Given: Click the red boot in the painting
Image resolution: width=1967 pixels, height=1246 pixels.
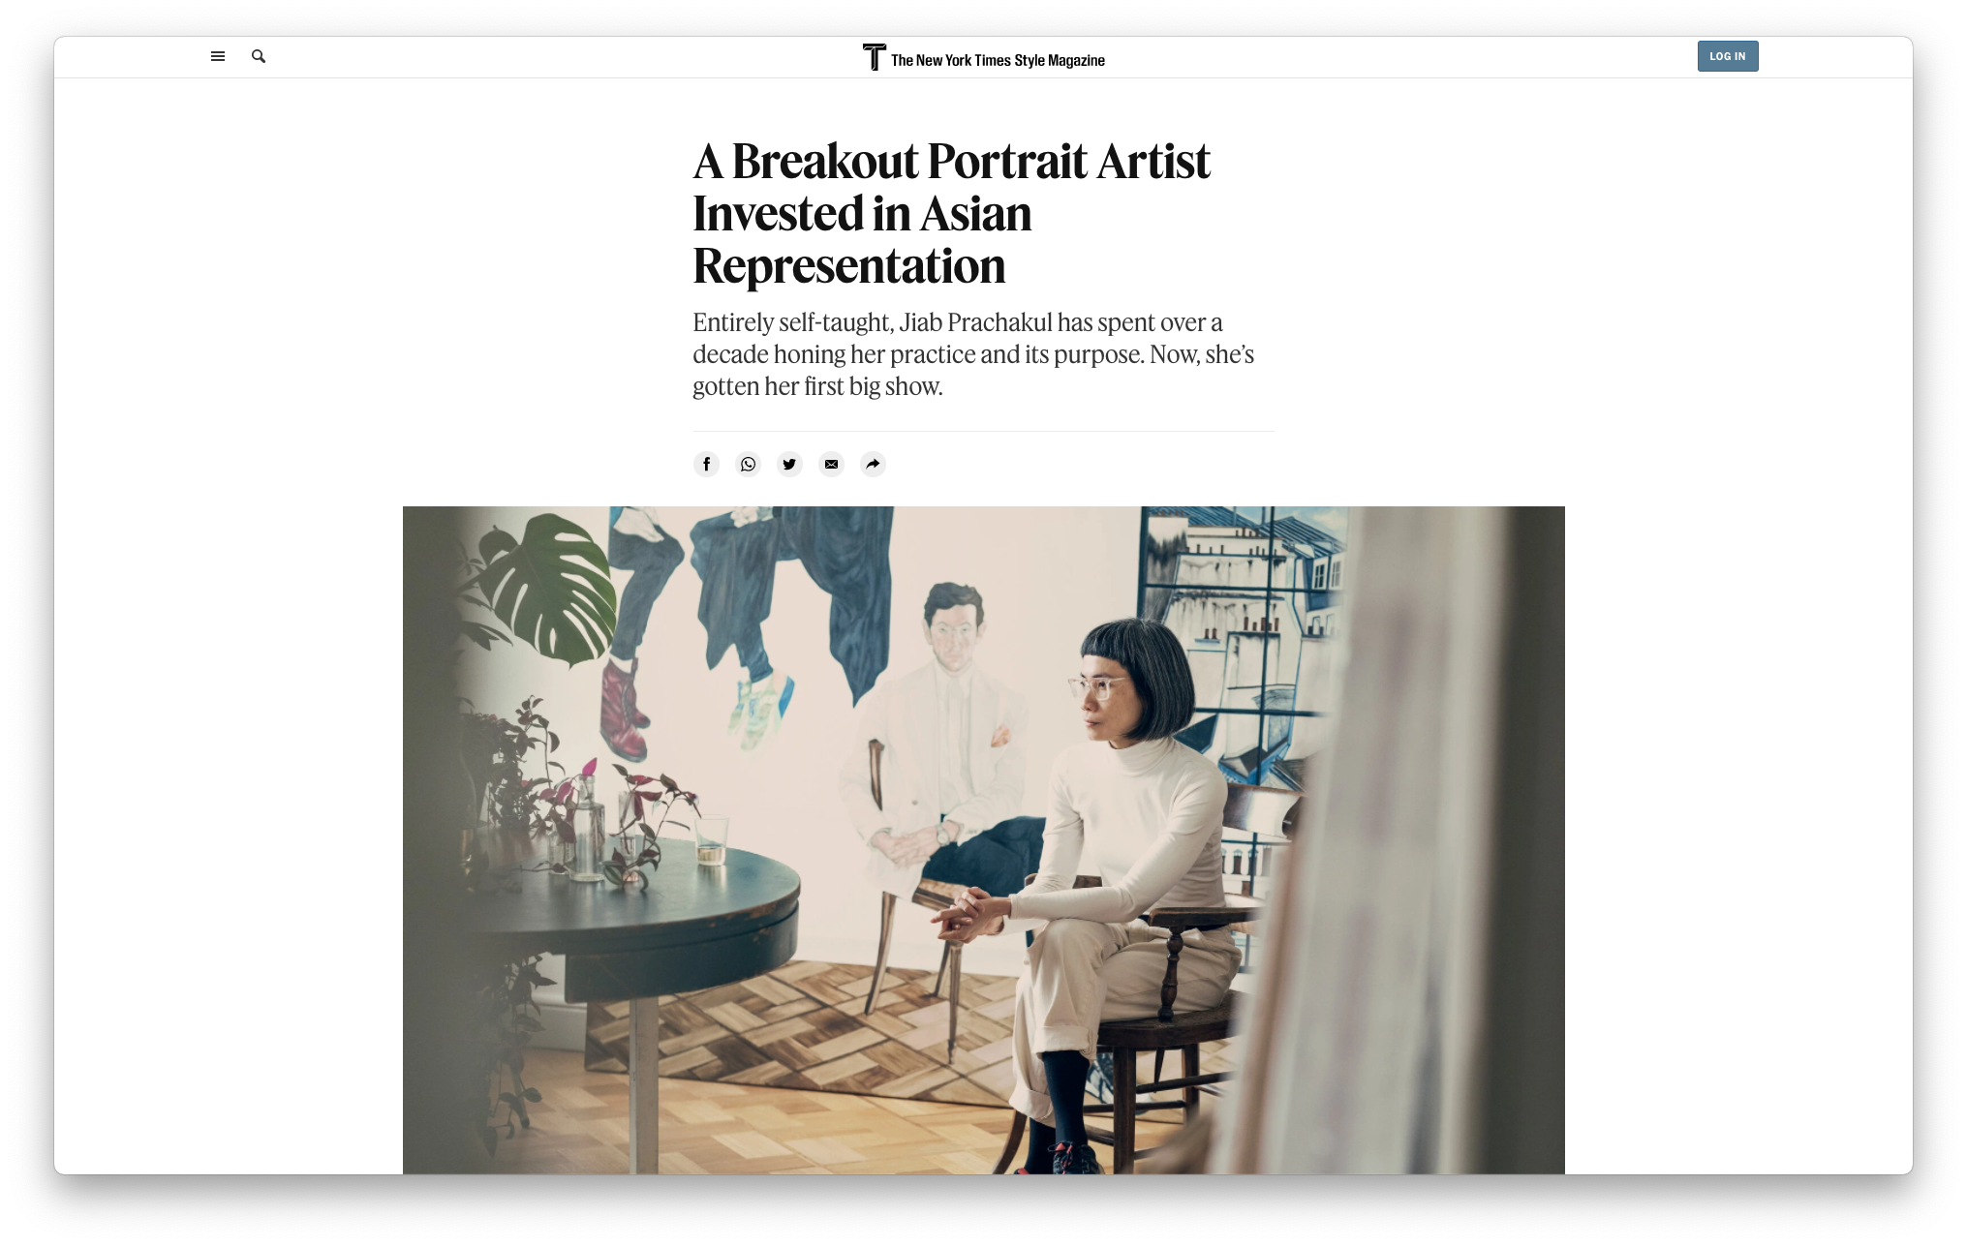Looking at the screenshot, I should pos(624,710).
